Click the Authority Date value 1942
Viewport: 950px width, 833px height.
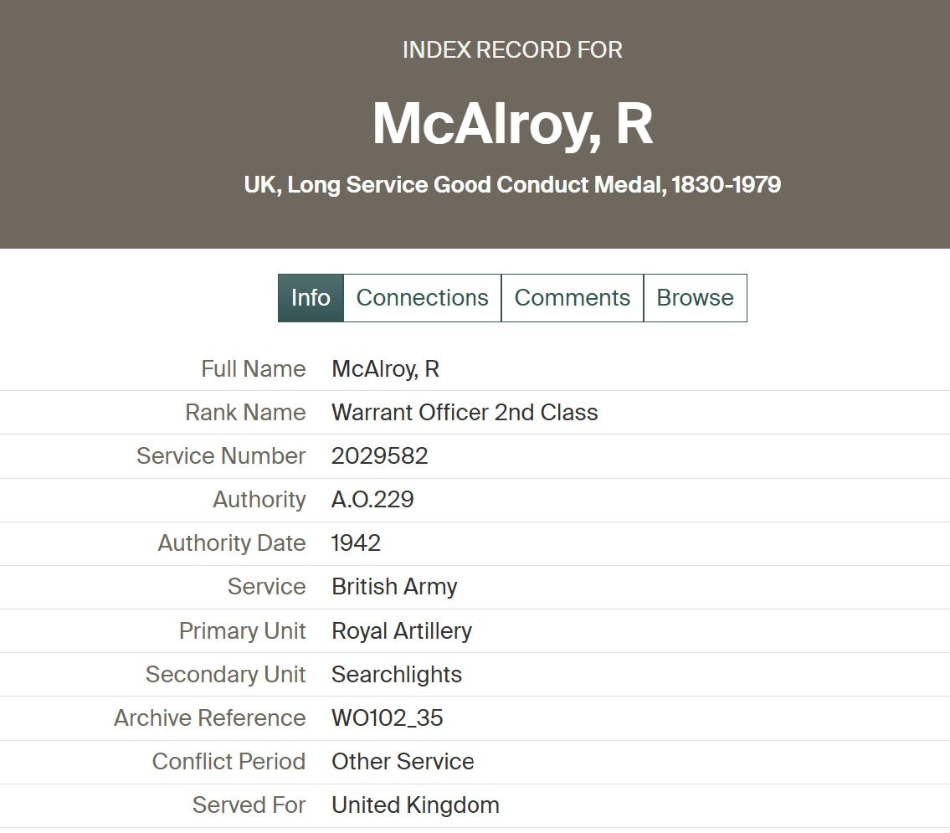[x=357, y=543]
